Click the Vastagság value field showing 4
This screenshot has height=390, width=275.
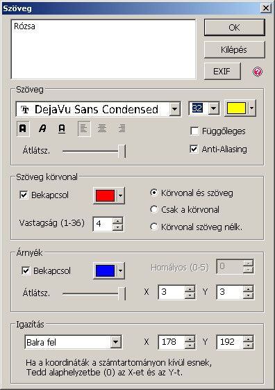pyautogui.click(x=103, y=224)
